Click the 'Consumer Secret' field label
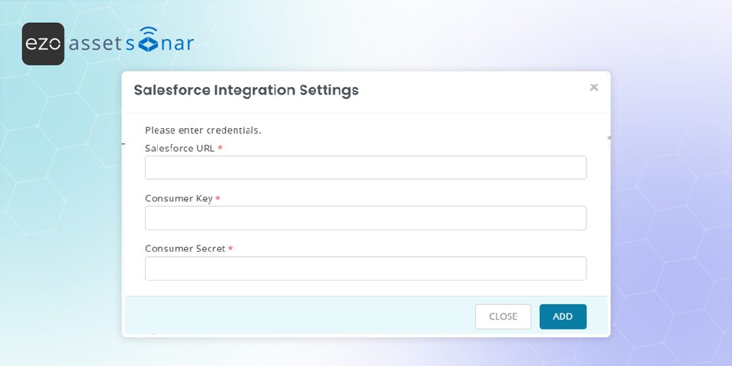The height and width of the screenshot is (366, 732). [185, 249]
